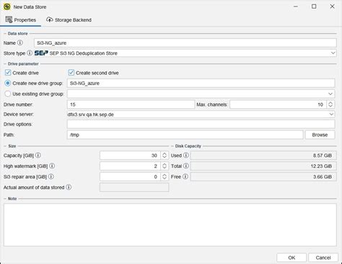Viewport: 342px width, 264px height.
Task: Click the Capacity [GiB] info icon
Action: (38, 155)
